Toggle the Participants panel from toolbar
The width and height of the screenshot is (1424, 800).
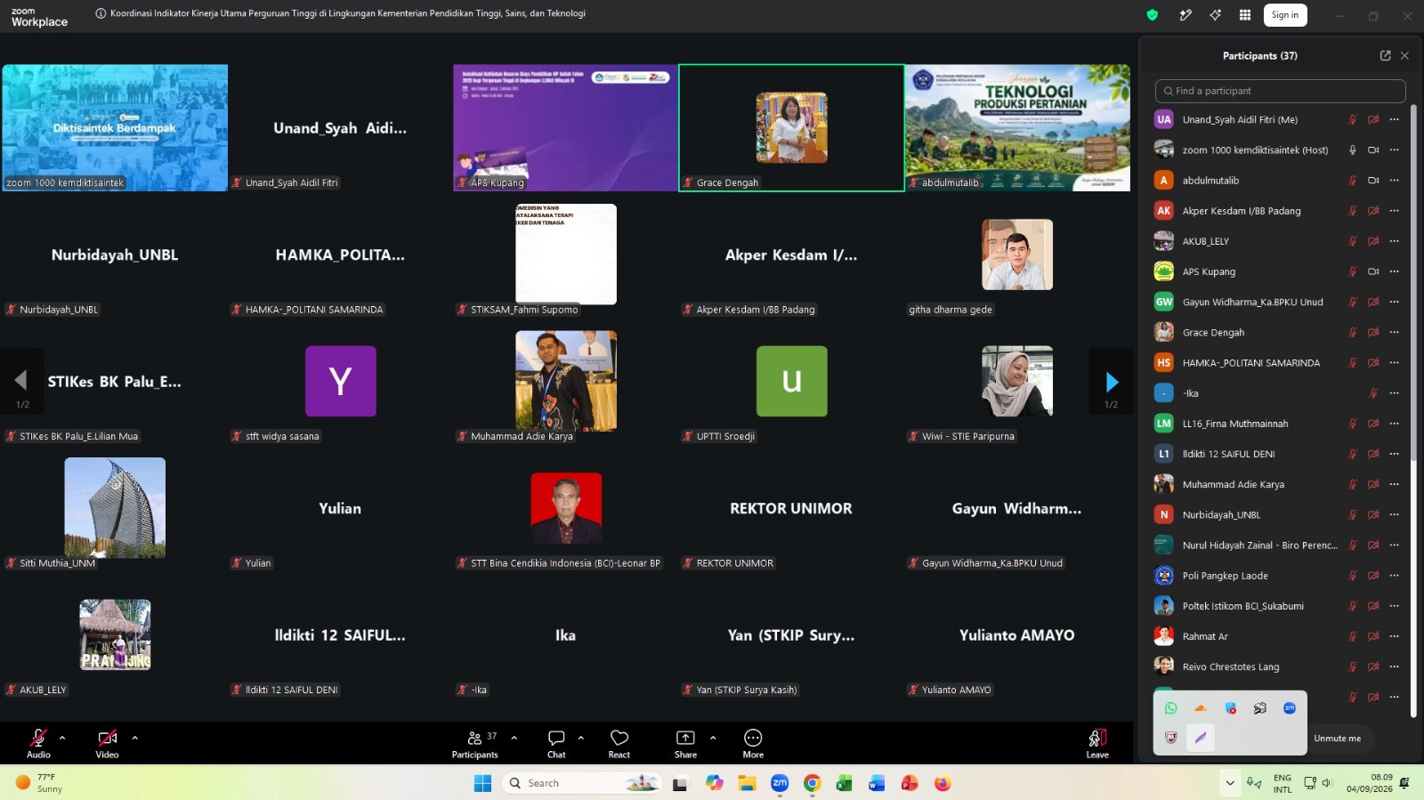point(475,744)
